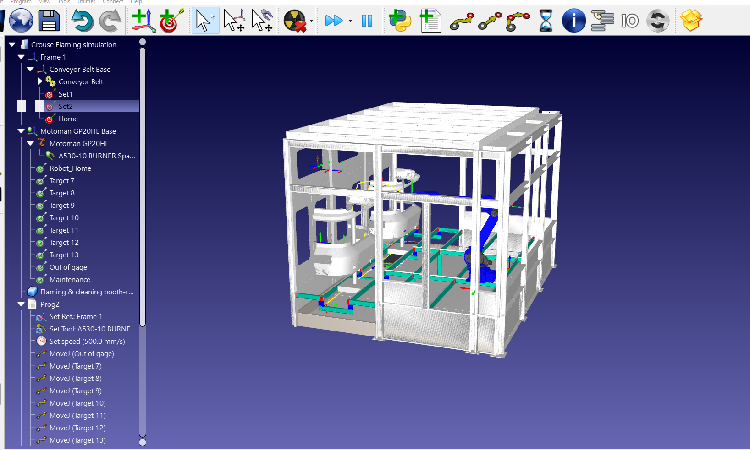Viewport: 750px width, 450px height.
Task: Click the yellow box icon in the toolbar
Action: click(x=691, y=21)
